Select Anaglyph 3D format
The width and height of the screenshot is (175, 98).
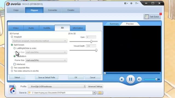(12, 37)
